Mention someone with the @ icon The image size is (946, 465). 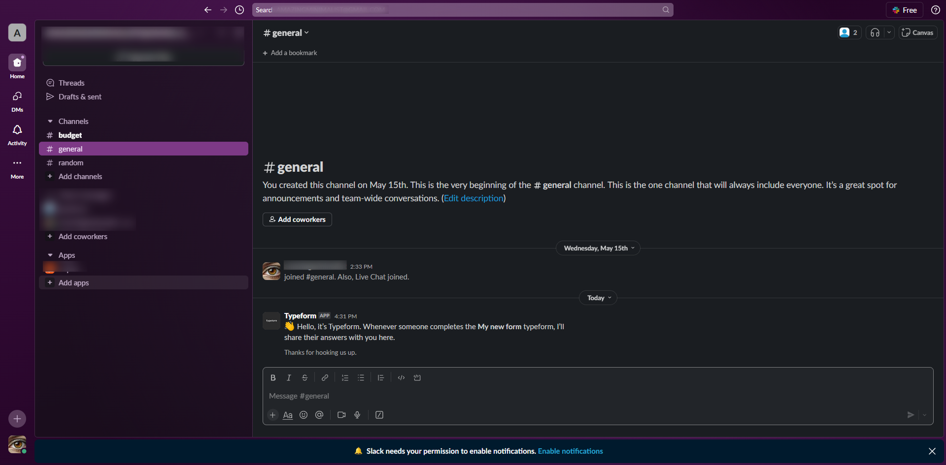coord(319,415)
